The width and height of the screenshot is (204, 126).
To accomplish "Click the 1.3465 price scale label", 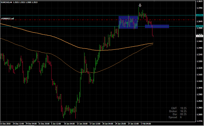I will point(199,41).
